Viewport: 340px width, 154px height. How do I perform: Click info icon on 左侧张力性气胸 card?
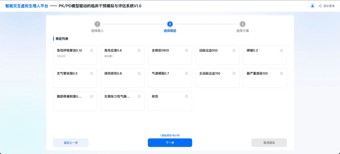click(x=139, y=97)
